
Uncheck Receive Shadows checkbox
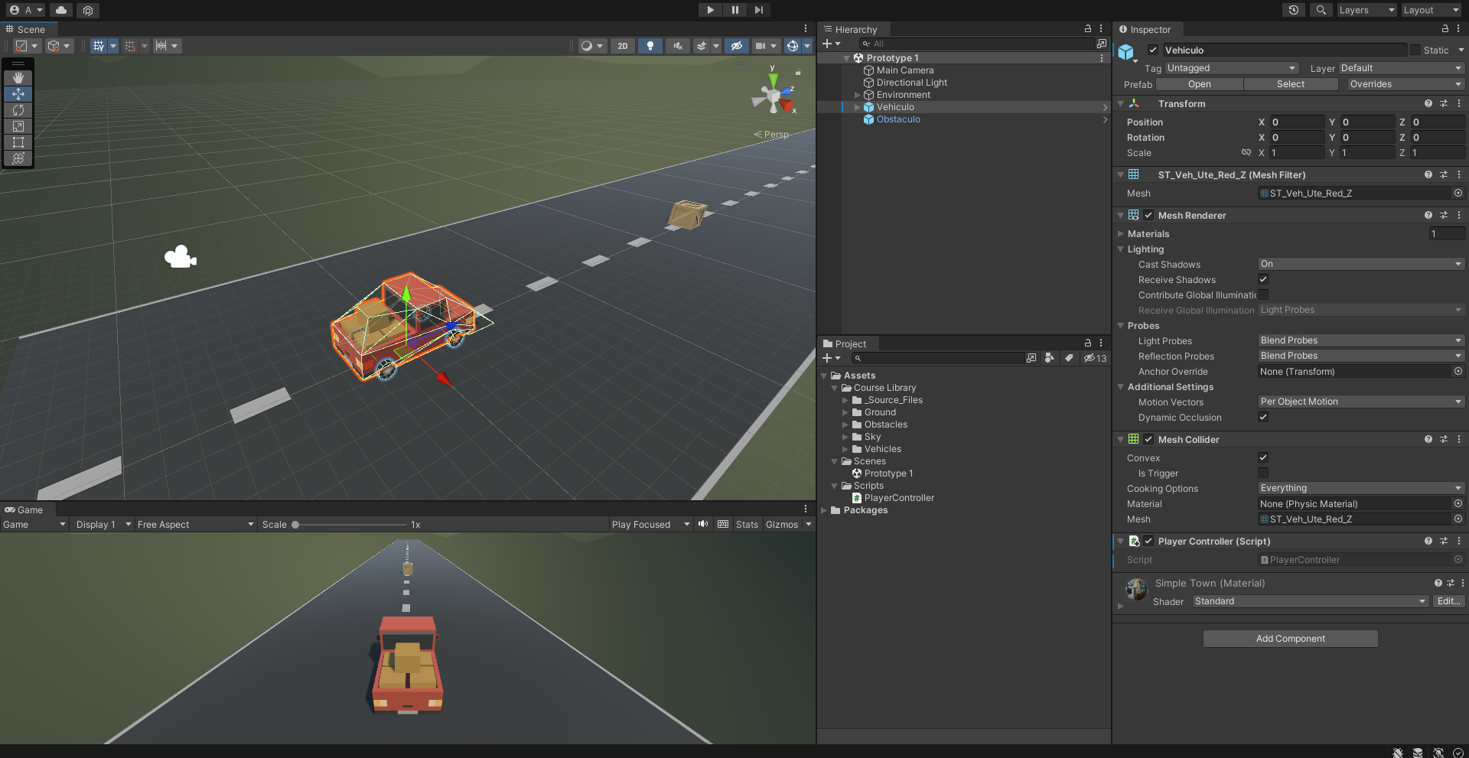click(1263, 280)
